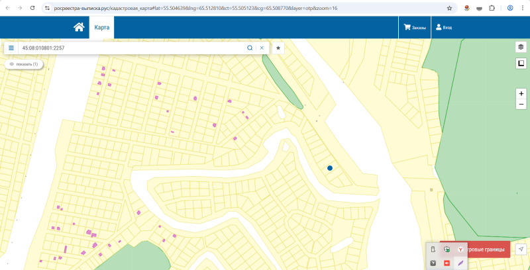This screenshot has width=530, height=270.
Task: Go back in browser history
Action: click(x=7, y=8)
